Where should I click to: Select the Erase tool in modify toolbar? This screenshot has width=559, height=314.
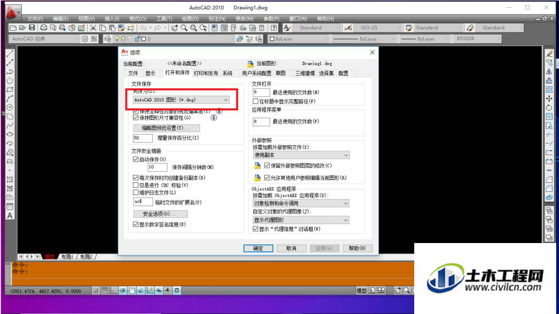click(x=549, y=54)
